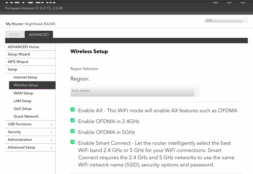
Task: Open the Region dropdown showing North America
Action: pyautogui.click(x=135, y=91)
